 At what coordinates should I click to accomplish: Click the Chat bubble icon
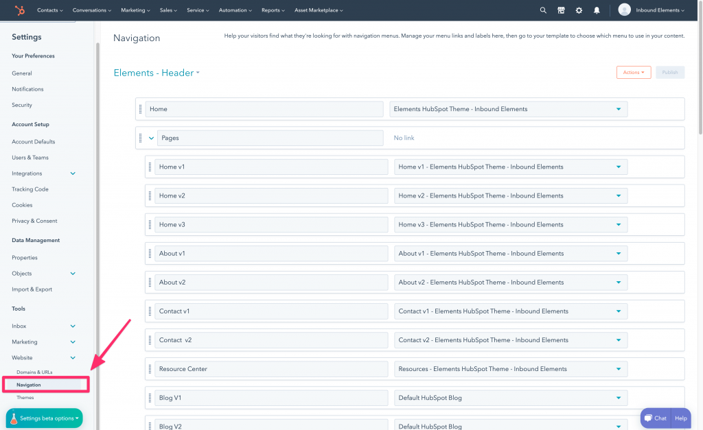[648, 418]
